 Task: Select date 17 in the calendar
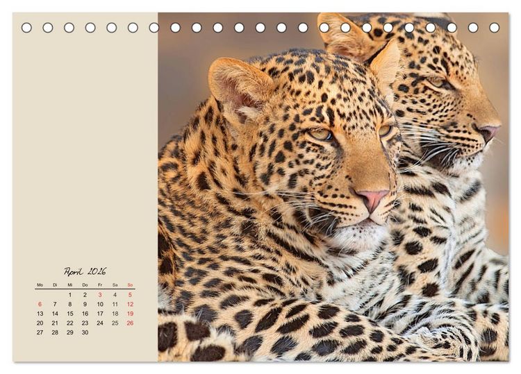100,314
